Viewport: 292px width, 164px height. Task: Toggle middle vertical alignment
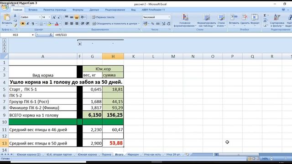pyautogui.click(x=72, y=17)
